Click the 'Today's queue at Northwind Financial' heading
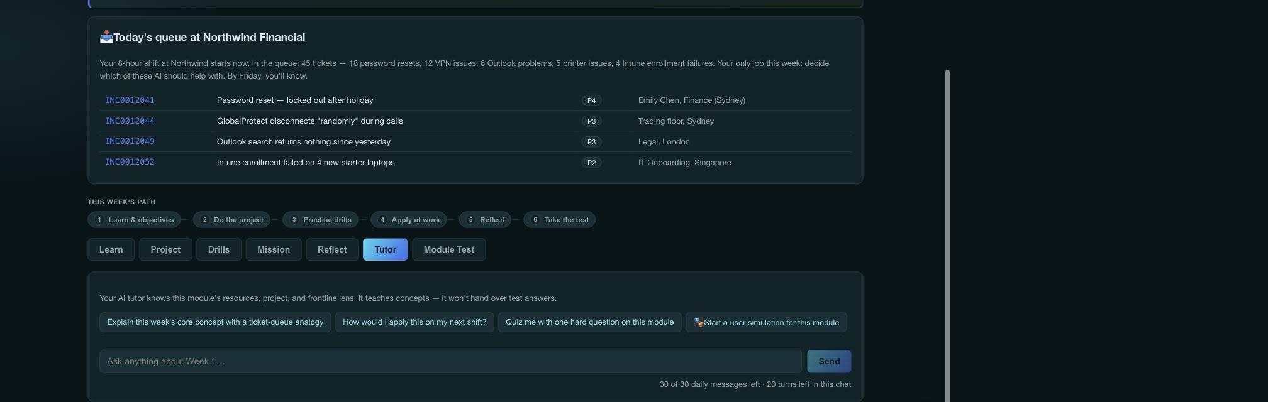 tap(209, 37)
